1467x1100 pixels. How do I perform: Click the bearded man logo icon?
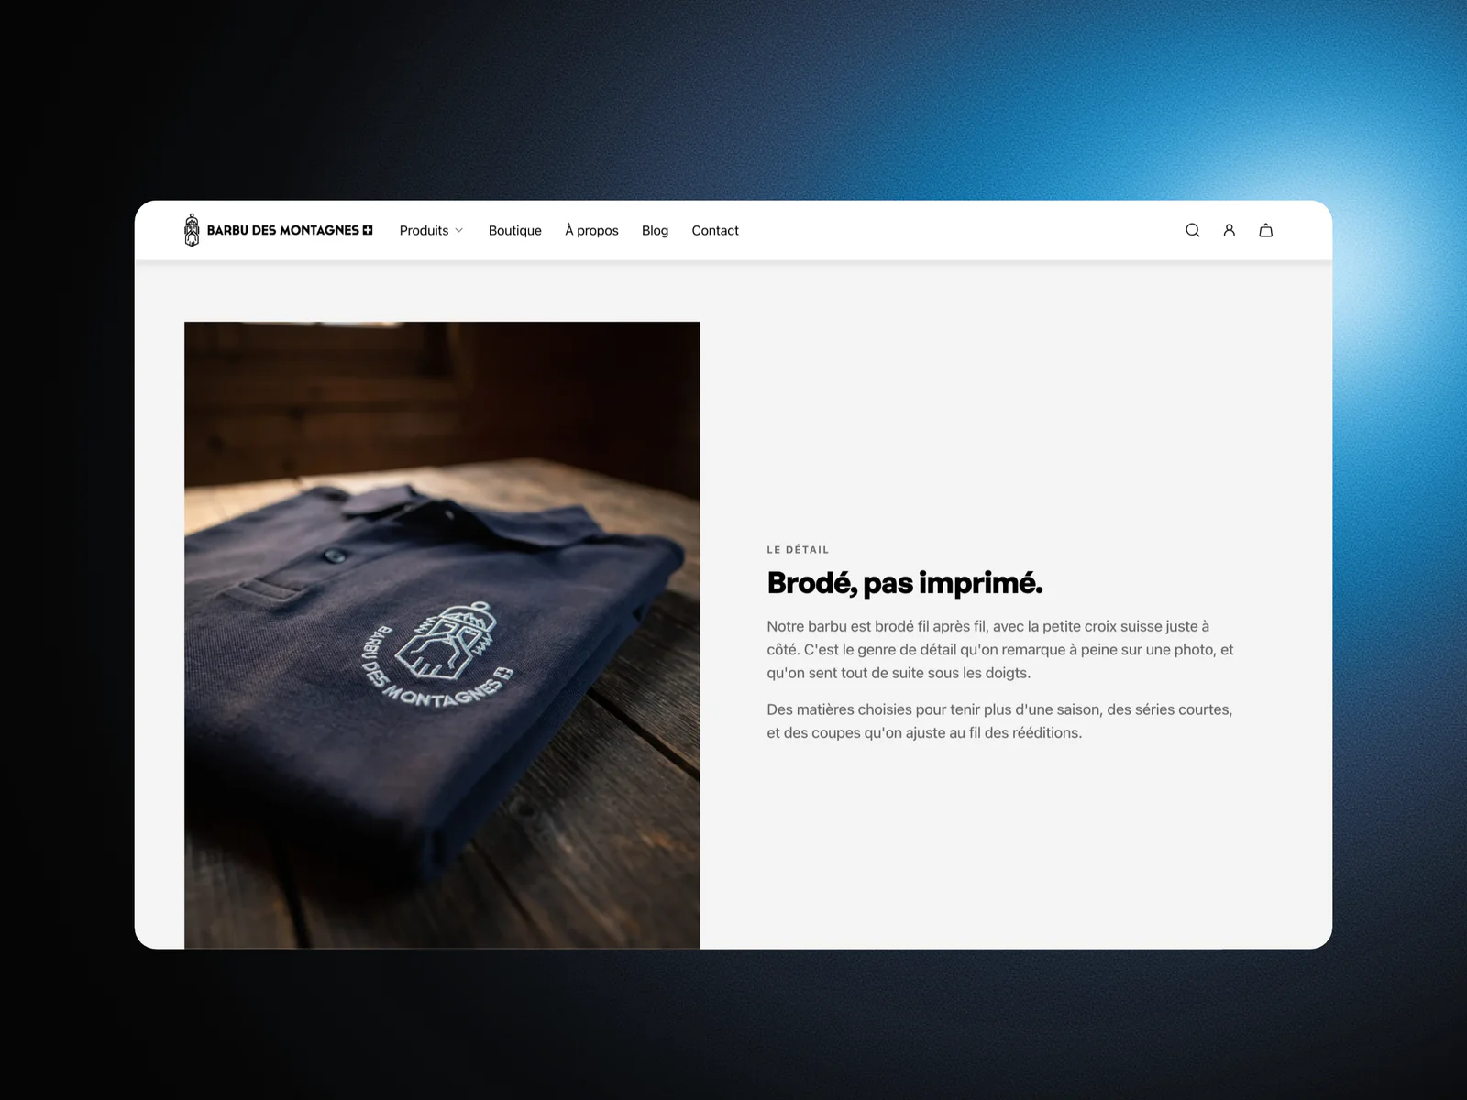point(192,230)
